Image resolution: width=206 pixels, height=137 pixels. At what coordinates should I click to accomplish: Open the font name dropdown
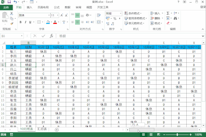tap(49, 15)
